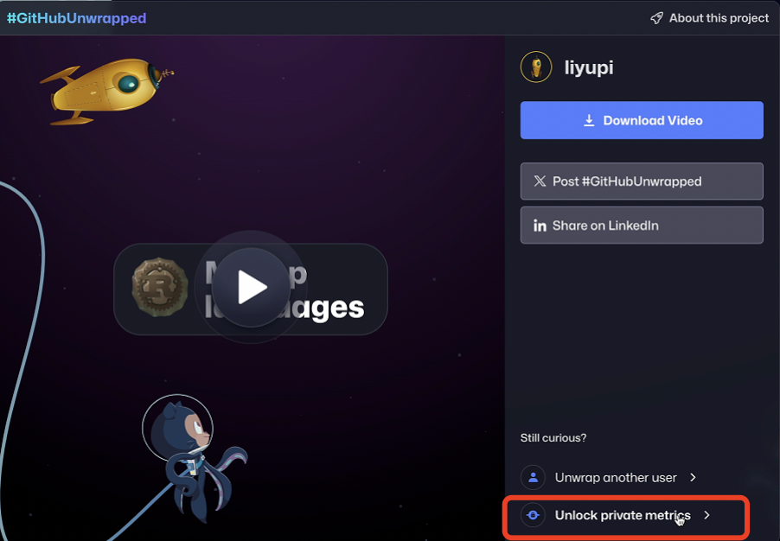Expand the chevron next to Unwrap another user
This screenshot has width=780, height=541.
[x=693, y=477]
